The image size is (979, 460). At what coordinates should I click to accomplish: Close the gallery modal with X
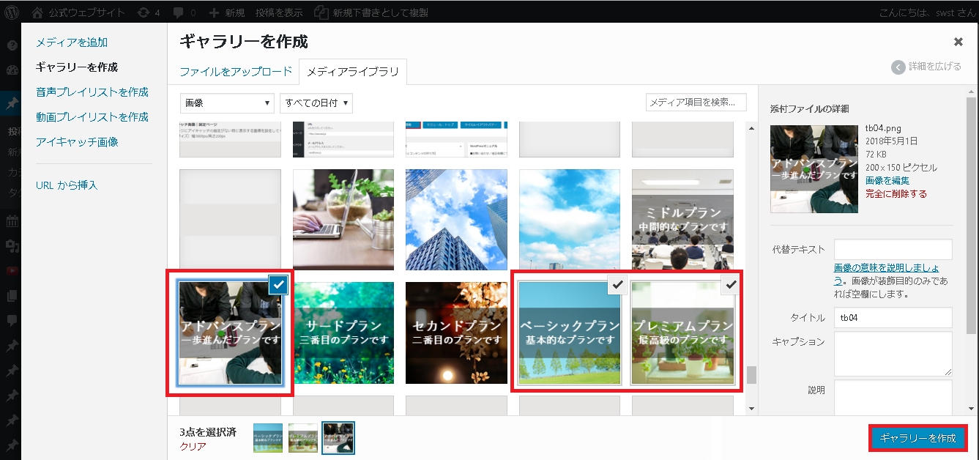point(958,42)
